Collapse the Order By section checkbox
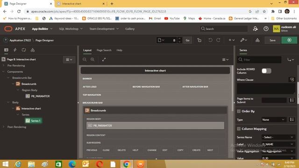Viewport: 299px width, 168px height. (x=239, y=111)
